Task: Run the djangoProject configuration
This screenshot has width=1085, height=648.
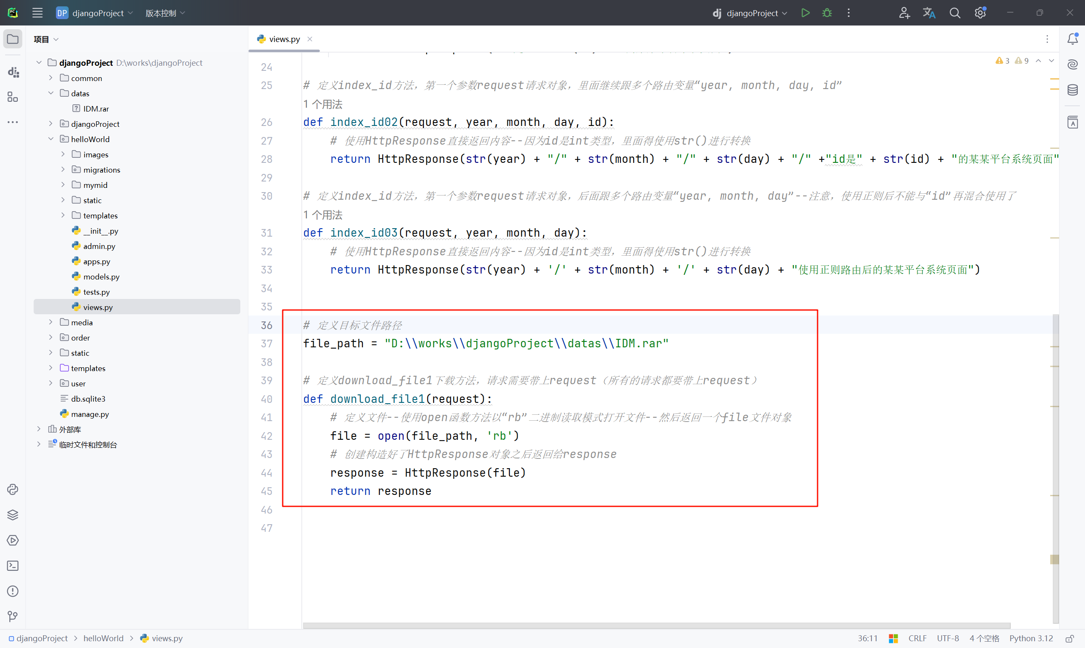Action: (x=805, y=13)
